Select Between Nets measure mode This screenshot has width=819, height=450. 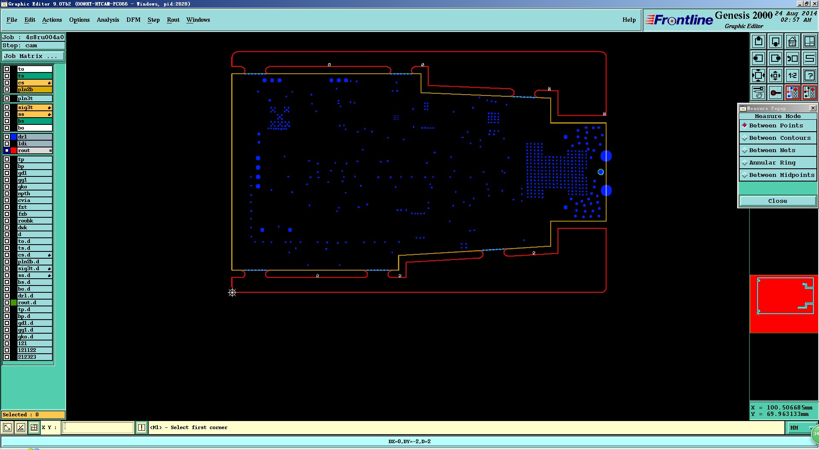pos(778,150)
